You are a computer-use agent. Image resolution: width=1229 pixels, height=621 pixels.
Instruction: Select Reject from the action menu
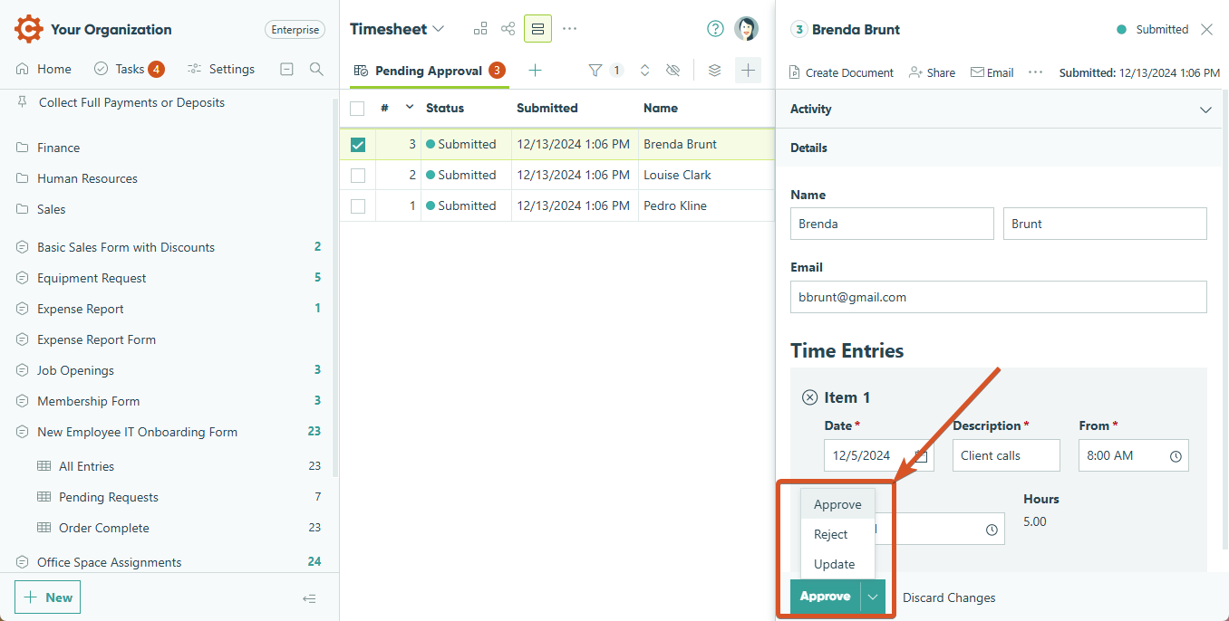click(x=837, y=534)
